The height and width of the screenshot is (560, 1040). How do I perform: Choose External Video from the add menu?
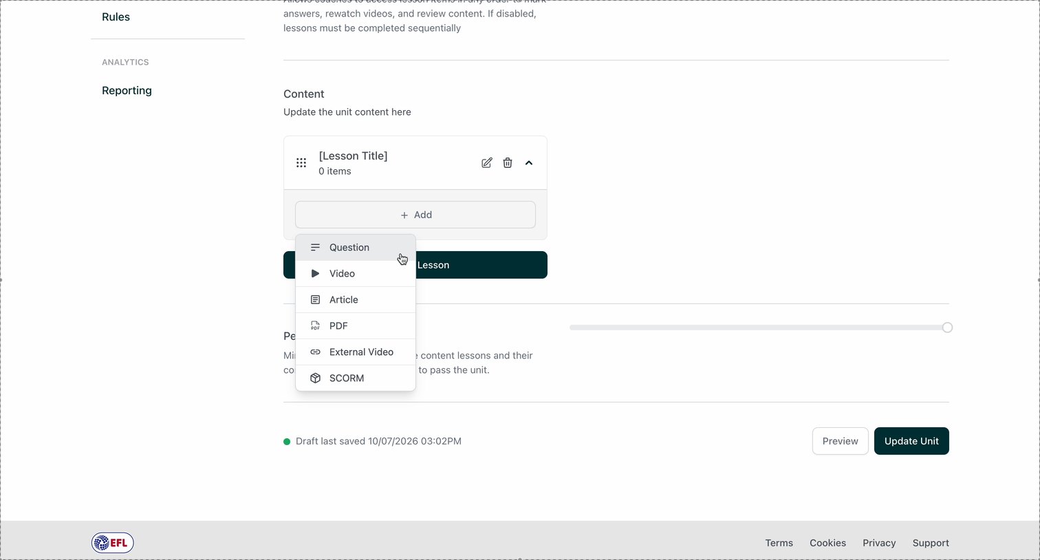(356, 352)
